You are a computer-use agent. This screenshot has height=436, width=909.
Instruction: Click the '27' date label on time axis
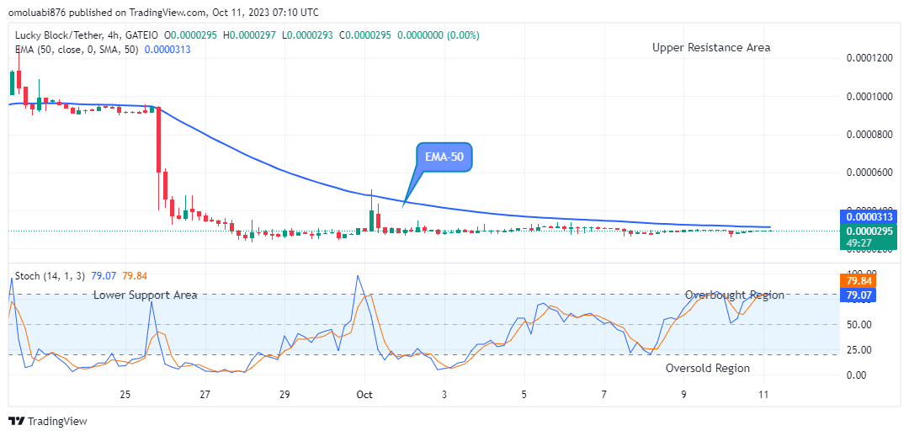[204, 395]
